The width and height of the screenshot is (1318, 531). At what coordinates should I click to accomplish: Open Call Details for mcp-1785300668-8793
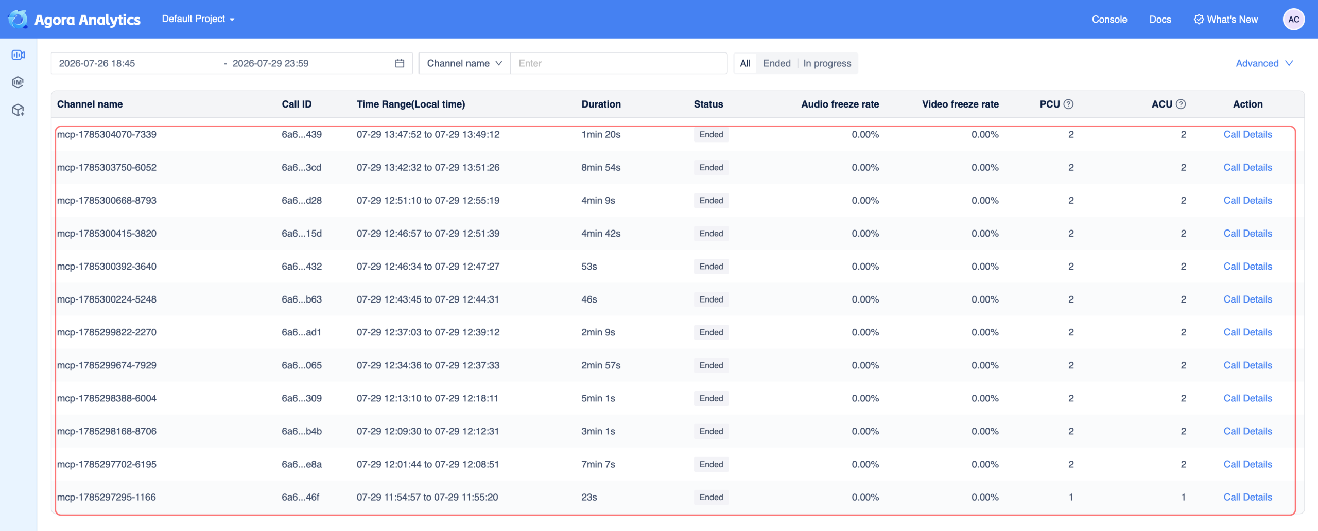[1247, 200]
